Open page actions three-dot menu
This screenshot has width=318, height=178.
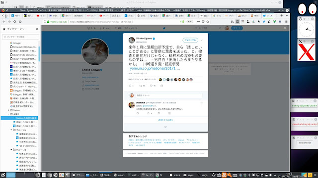[x=198, y=22]
